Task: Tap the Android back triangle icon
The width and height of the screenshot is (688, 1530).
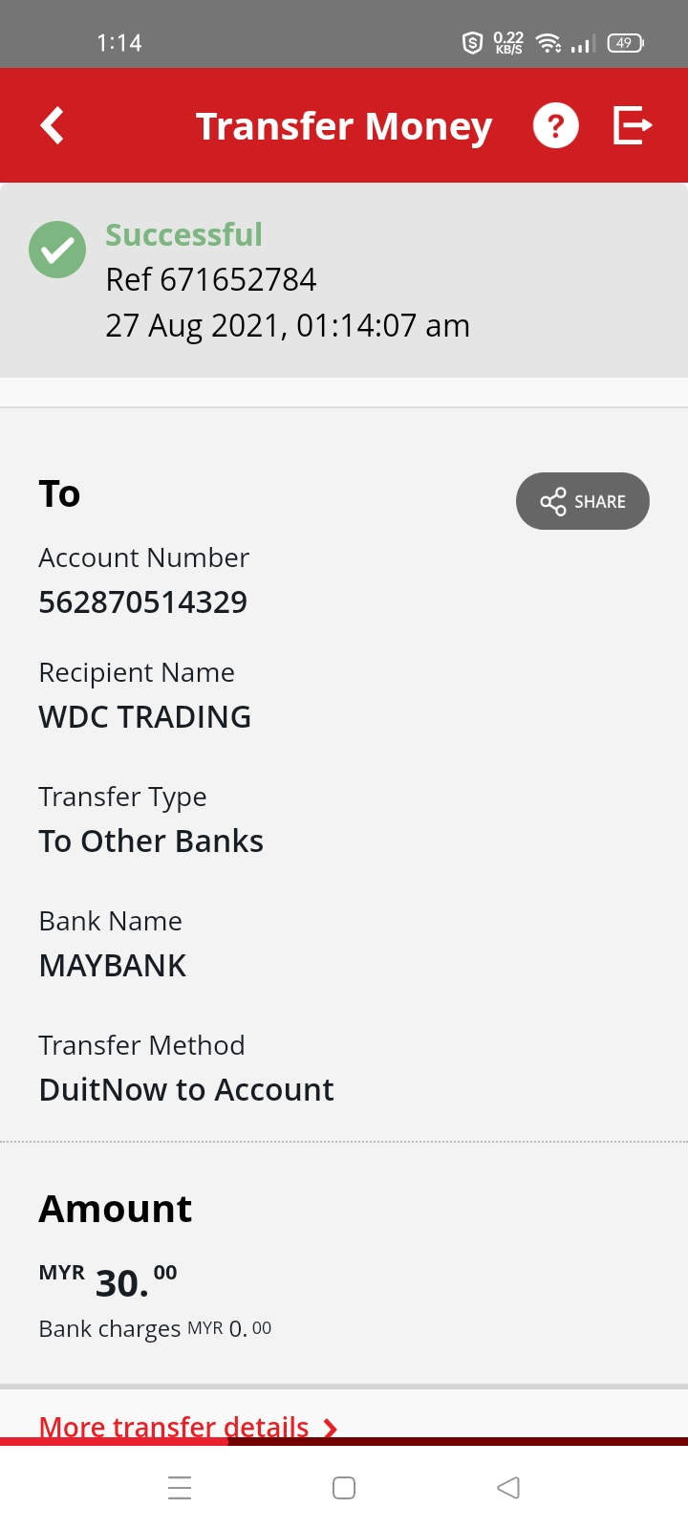Action: click(x=508, y=1488)
